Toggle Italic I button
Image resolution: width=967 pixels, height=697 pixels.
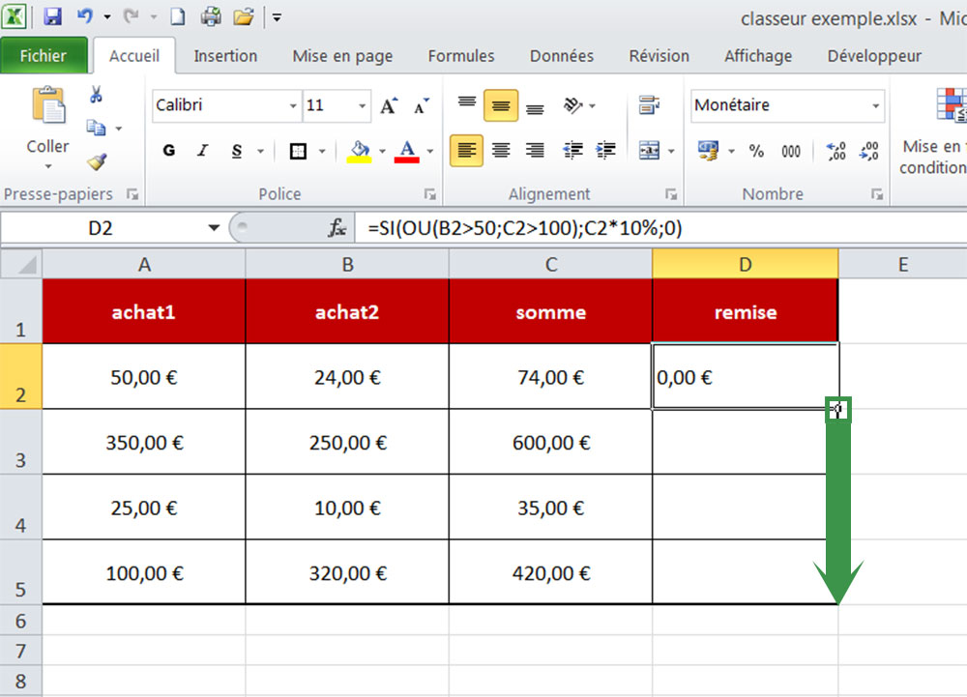coord(203,151)
